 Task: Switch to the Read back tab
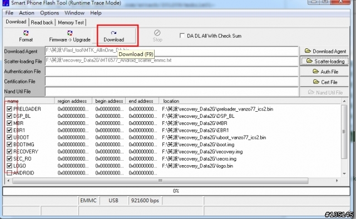click(x=42, y=22)
